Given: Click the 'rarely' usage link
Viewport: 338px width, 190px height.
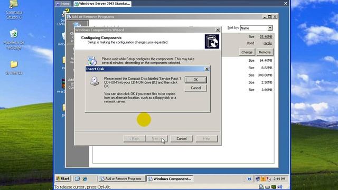Looking at the screenshot, I should tap(268, 43).
